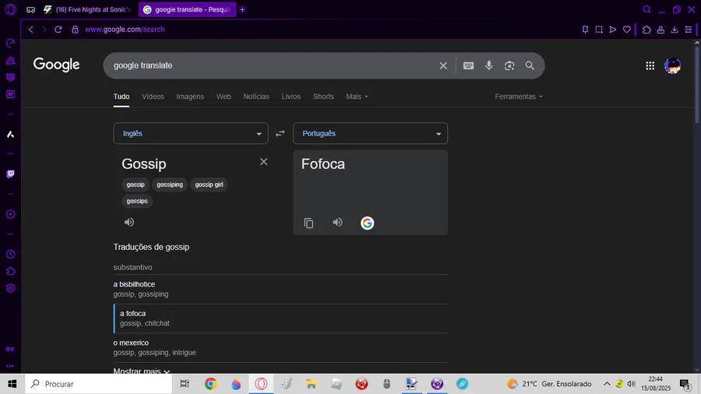
Task: Switch to the Notícias results tab
Action: [x=256, y=97]
